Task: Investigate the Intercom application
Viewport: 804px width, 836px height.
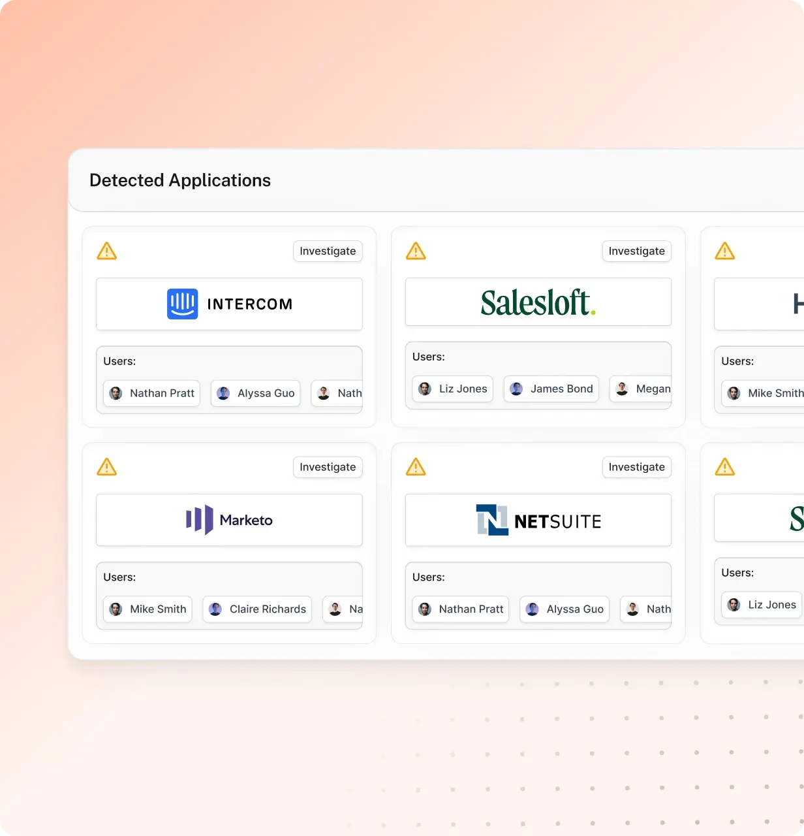Action: coord(328,251)
